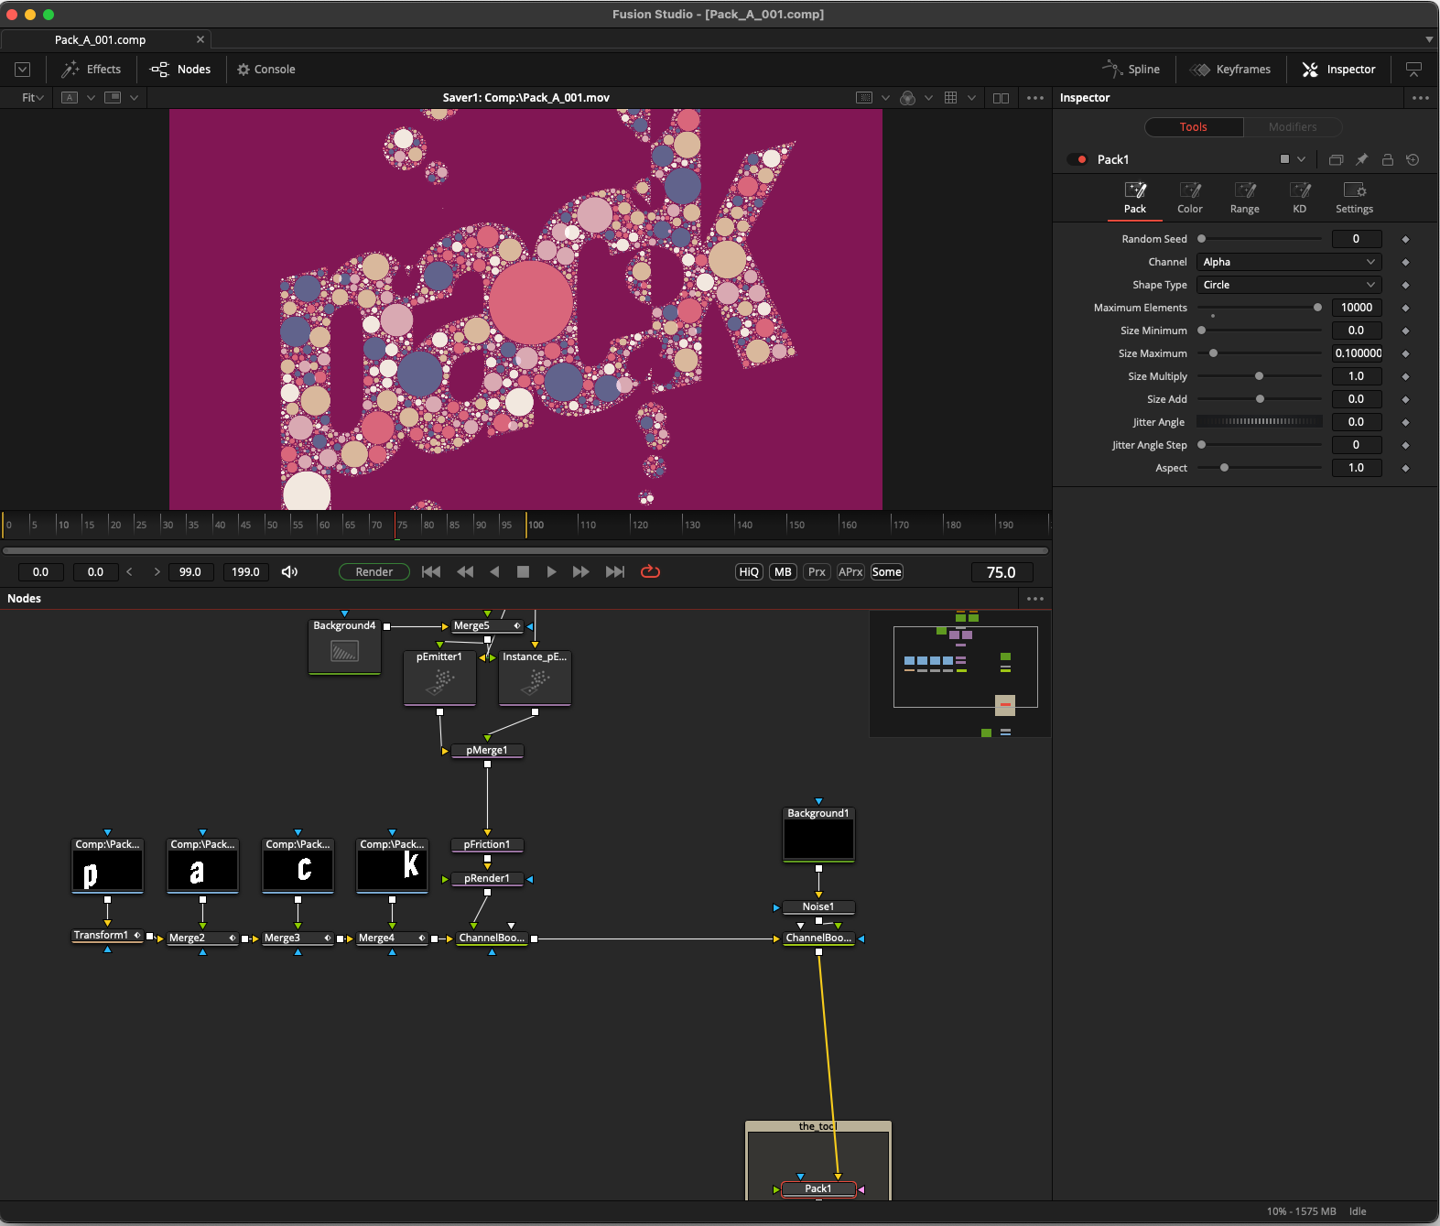This screenshot has width=1440, height=1226.
Task: Click the Maximum Elements value field 10000
Action: click(x=1357, y=308)
